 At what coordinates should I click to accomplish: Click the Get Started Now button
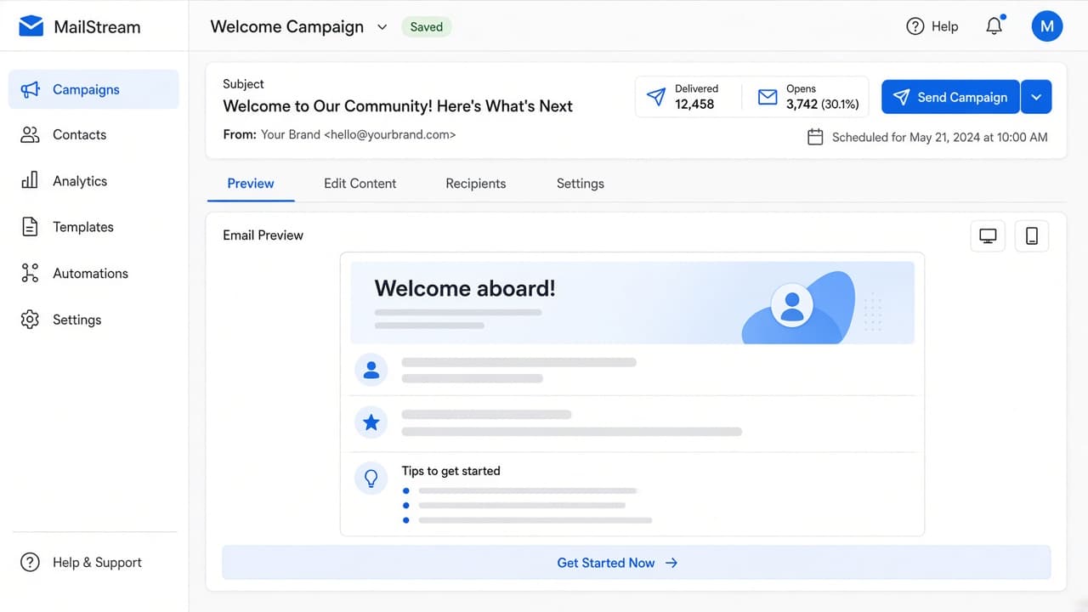point(637,563)
